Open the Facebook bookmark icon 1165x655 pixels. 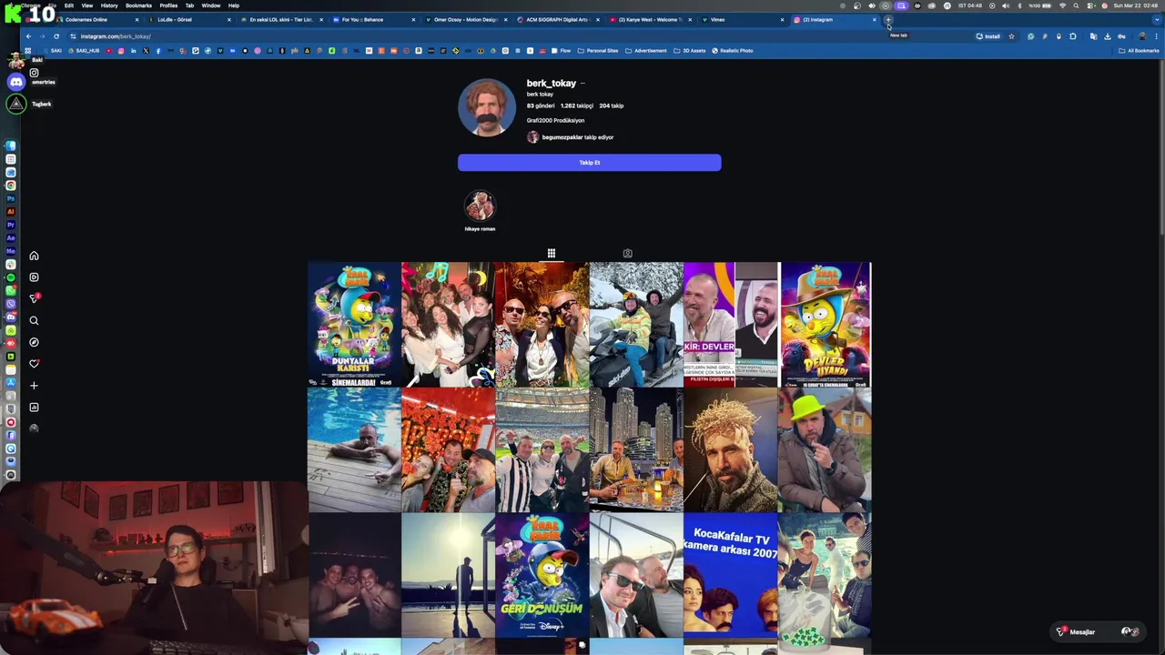click(x=157, y=51)
